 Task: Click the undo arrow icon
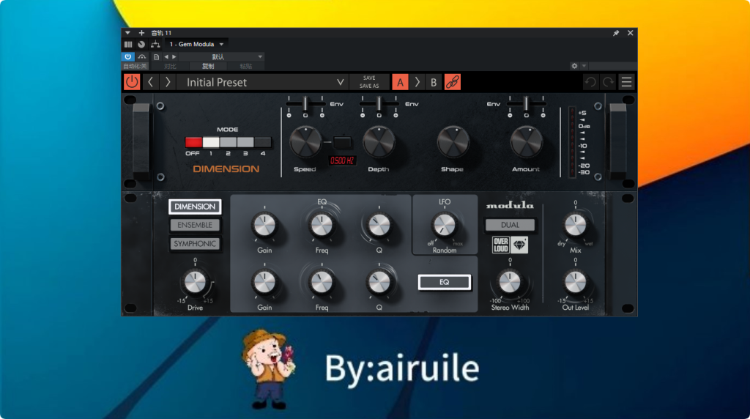pos(590,82)
